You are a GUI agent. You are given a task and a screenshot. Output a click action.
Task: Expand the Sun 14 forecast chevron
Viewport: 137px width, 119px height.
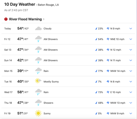tap(131, 60)
